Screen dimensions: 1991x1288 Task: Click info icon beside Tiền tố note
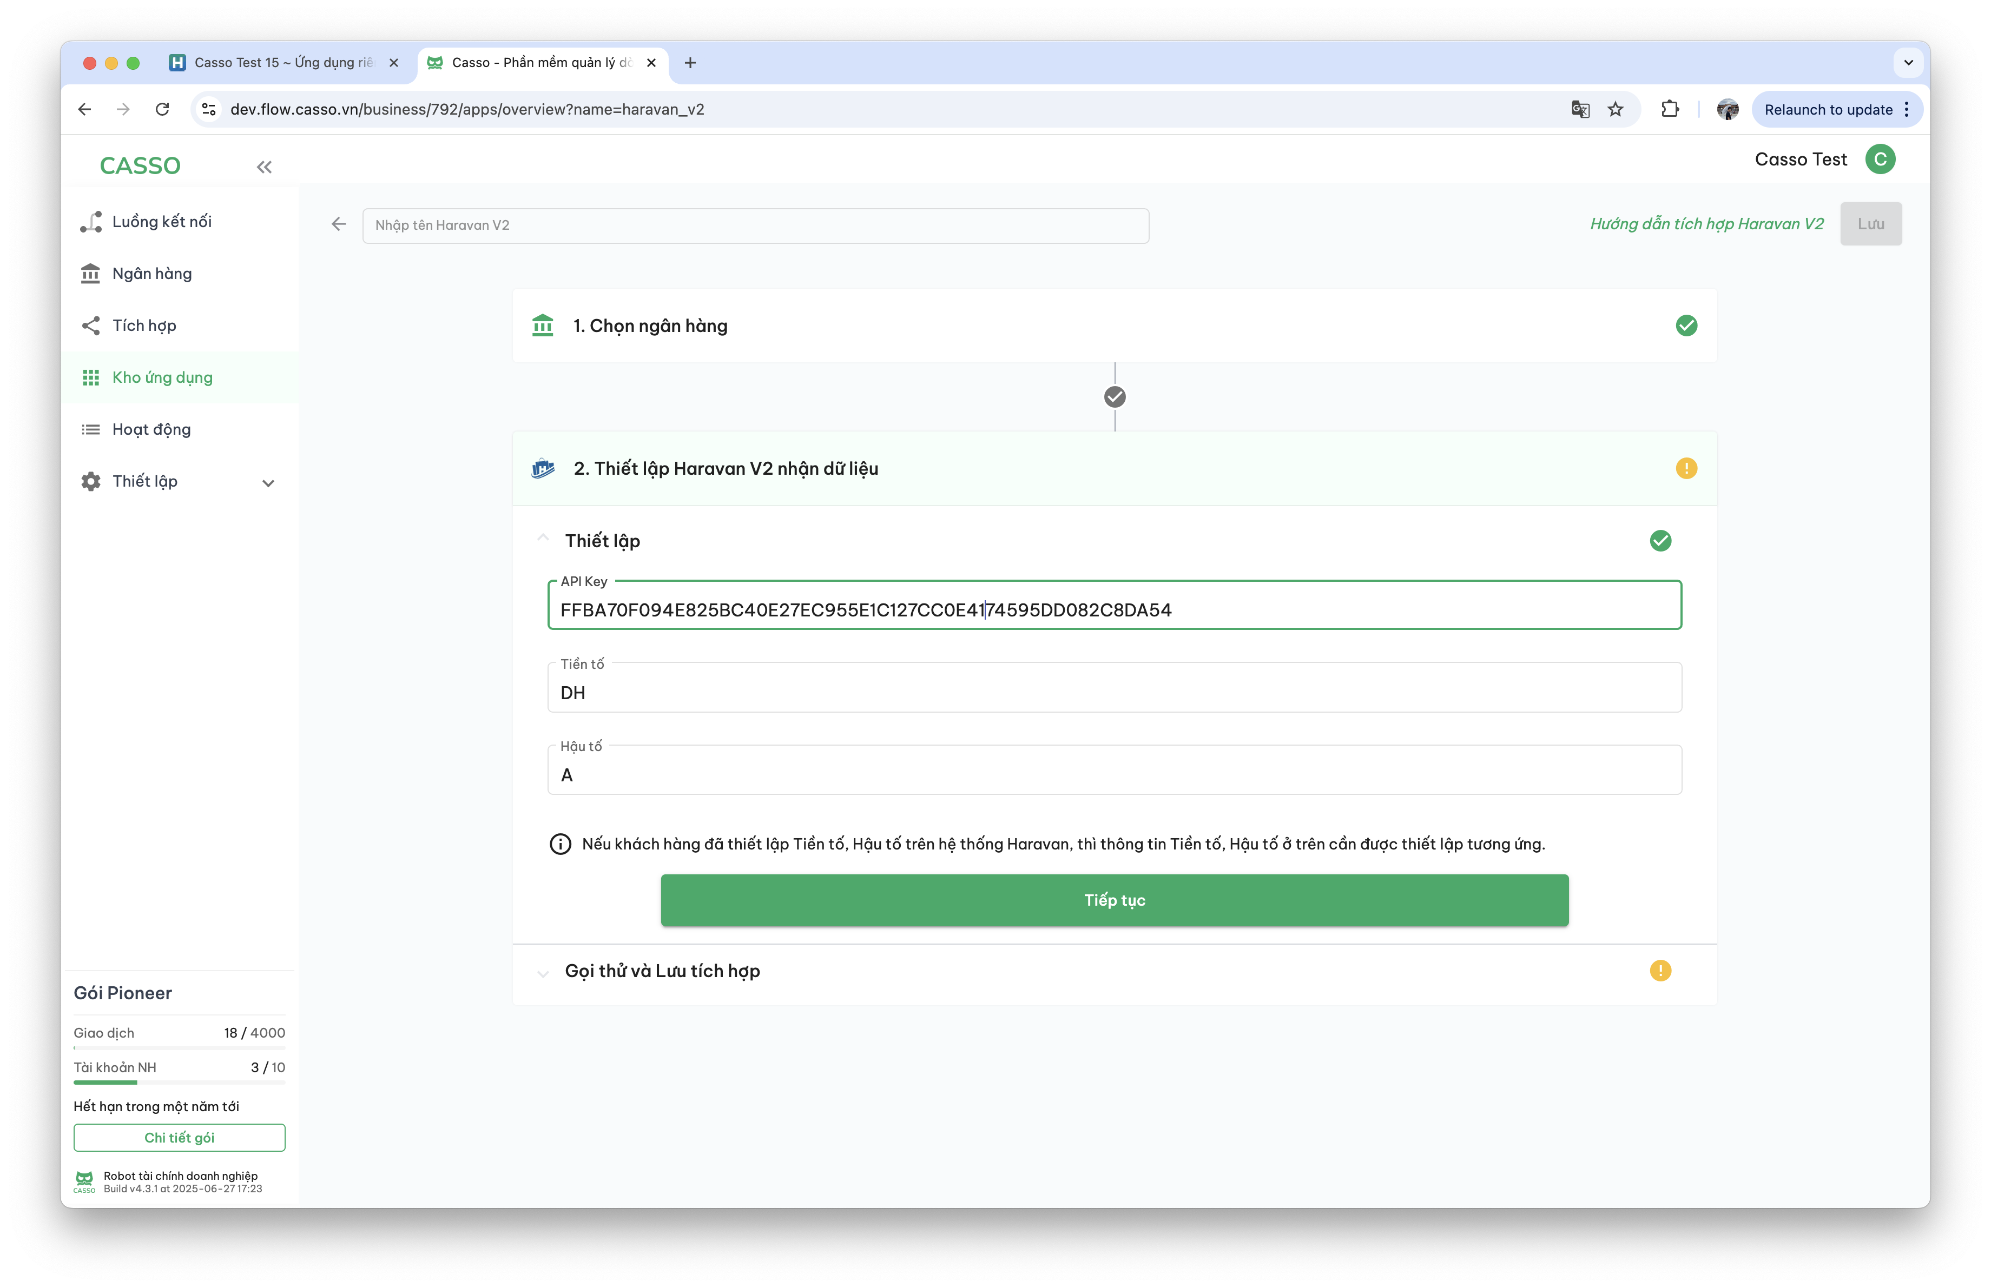[559, 844]
